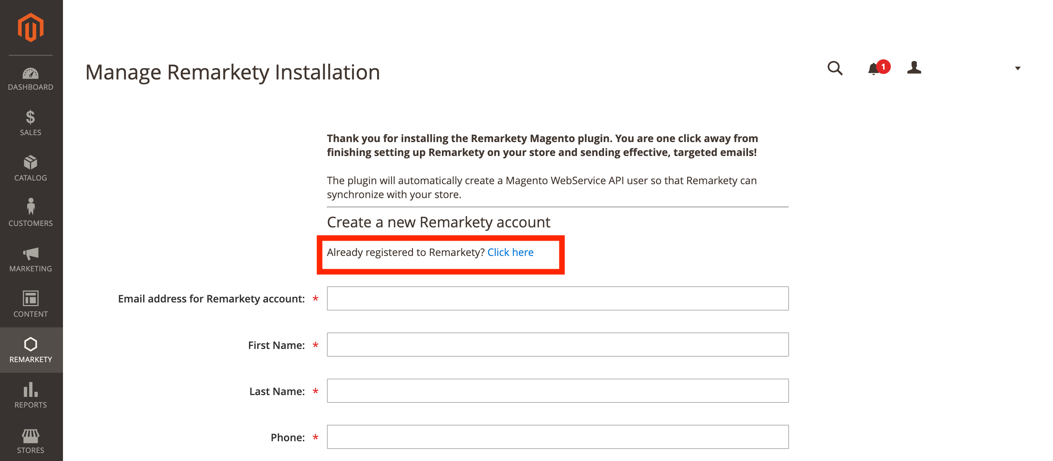Select the Remarkety menu label
1053x461 pixels.
click(x=31, y=359)
